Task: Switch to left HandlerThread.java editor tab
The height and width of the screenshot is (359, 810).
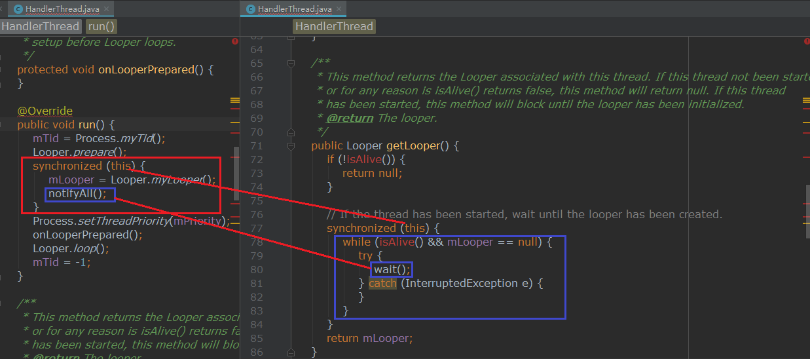Action: 63,9
